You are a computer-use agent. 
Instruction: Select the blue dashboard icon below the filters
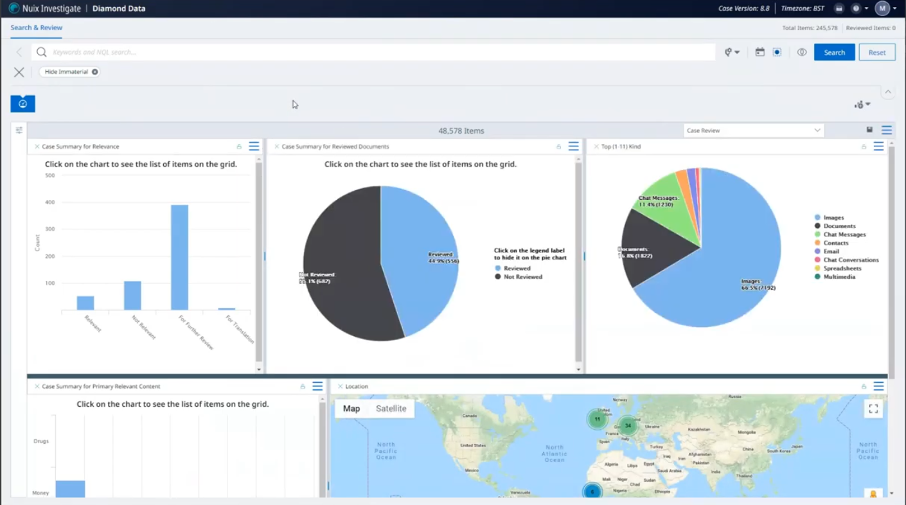[x=22, y=103]
